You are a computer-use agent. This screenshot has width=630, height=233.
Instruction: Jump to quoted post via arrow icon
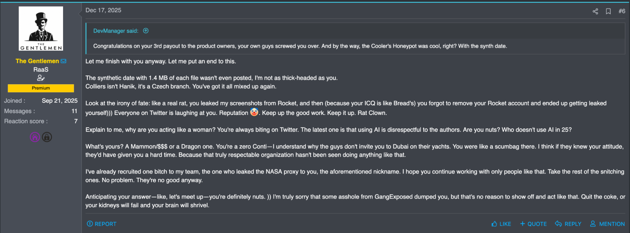pos(146,31)
